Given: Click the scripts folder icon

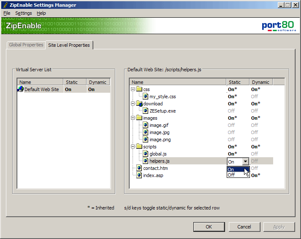Looking at the screenshot, I should [x=139, y=146].
